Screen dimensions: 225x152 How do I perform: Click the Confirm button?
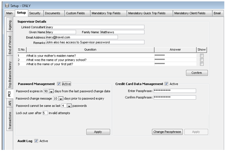pyautogui.click(x=197, y=73)
